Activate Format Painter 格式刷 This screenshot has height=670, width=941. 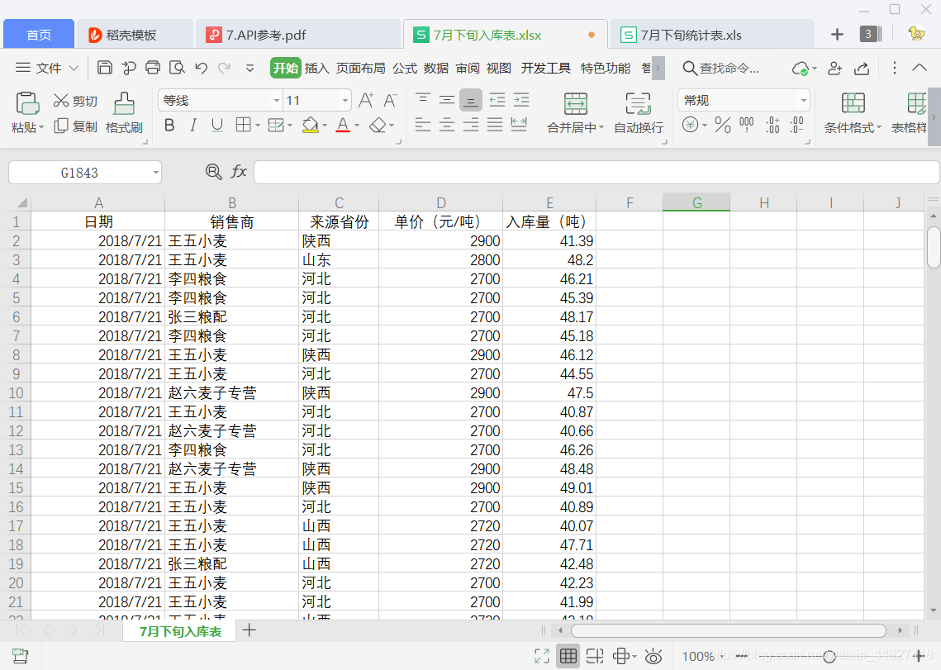click(124, 113)
